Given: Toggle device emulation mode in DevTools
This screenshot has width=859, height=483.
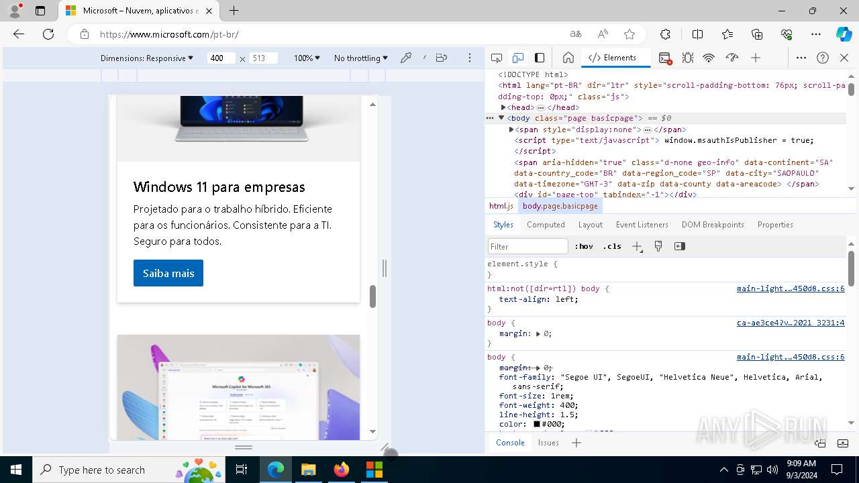Looking at the screenshot, I should click(x=518, y=58).
